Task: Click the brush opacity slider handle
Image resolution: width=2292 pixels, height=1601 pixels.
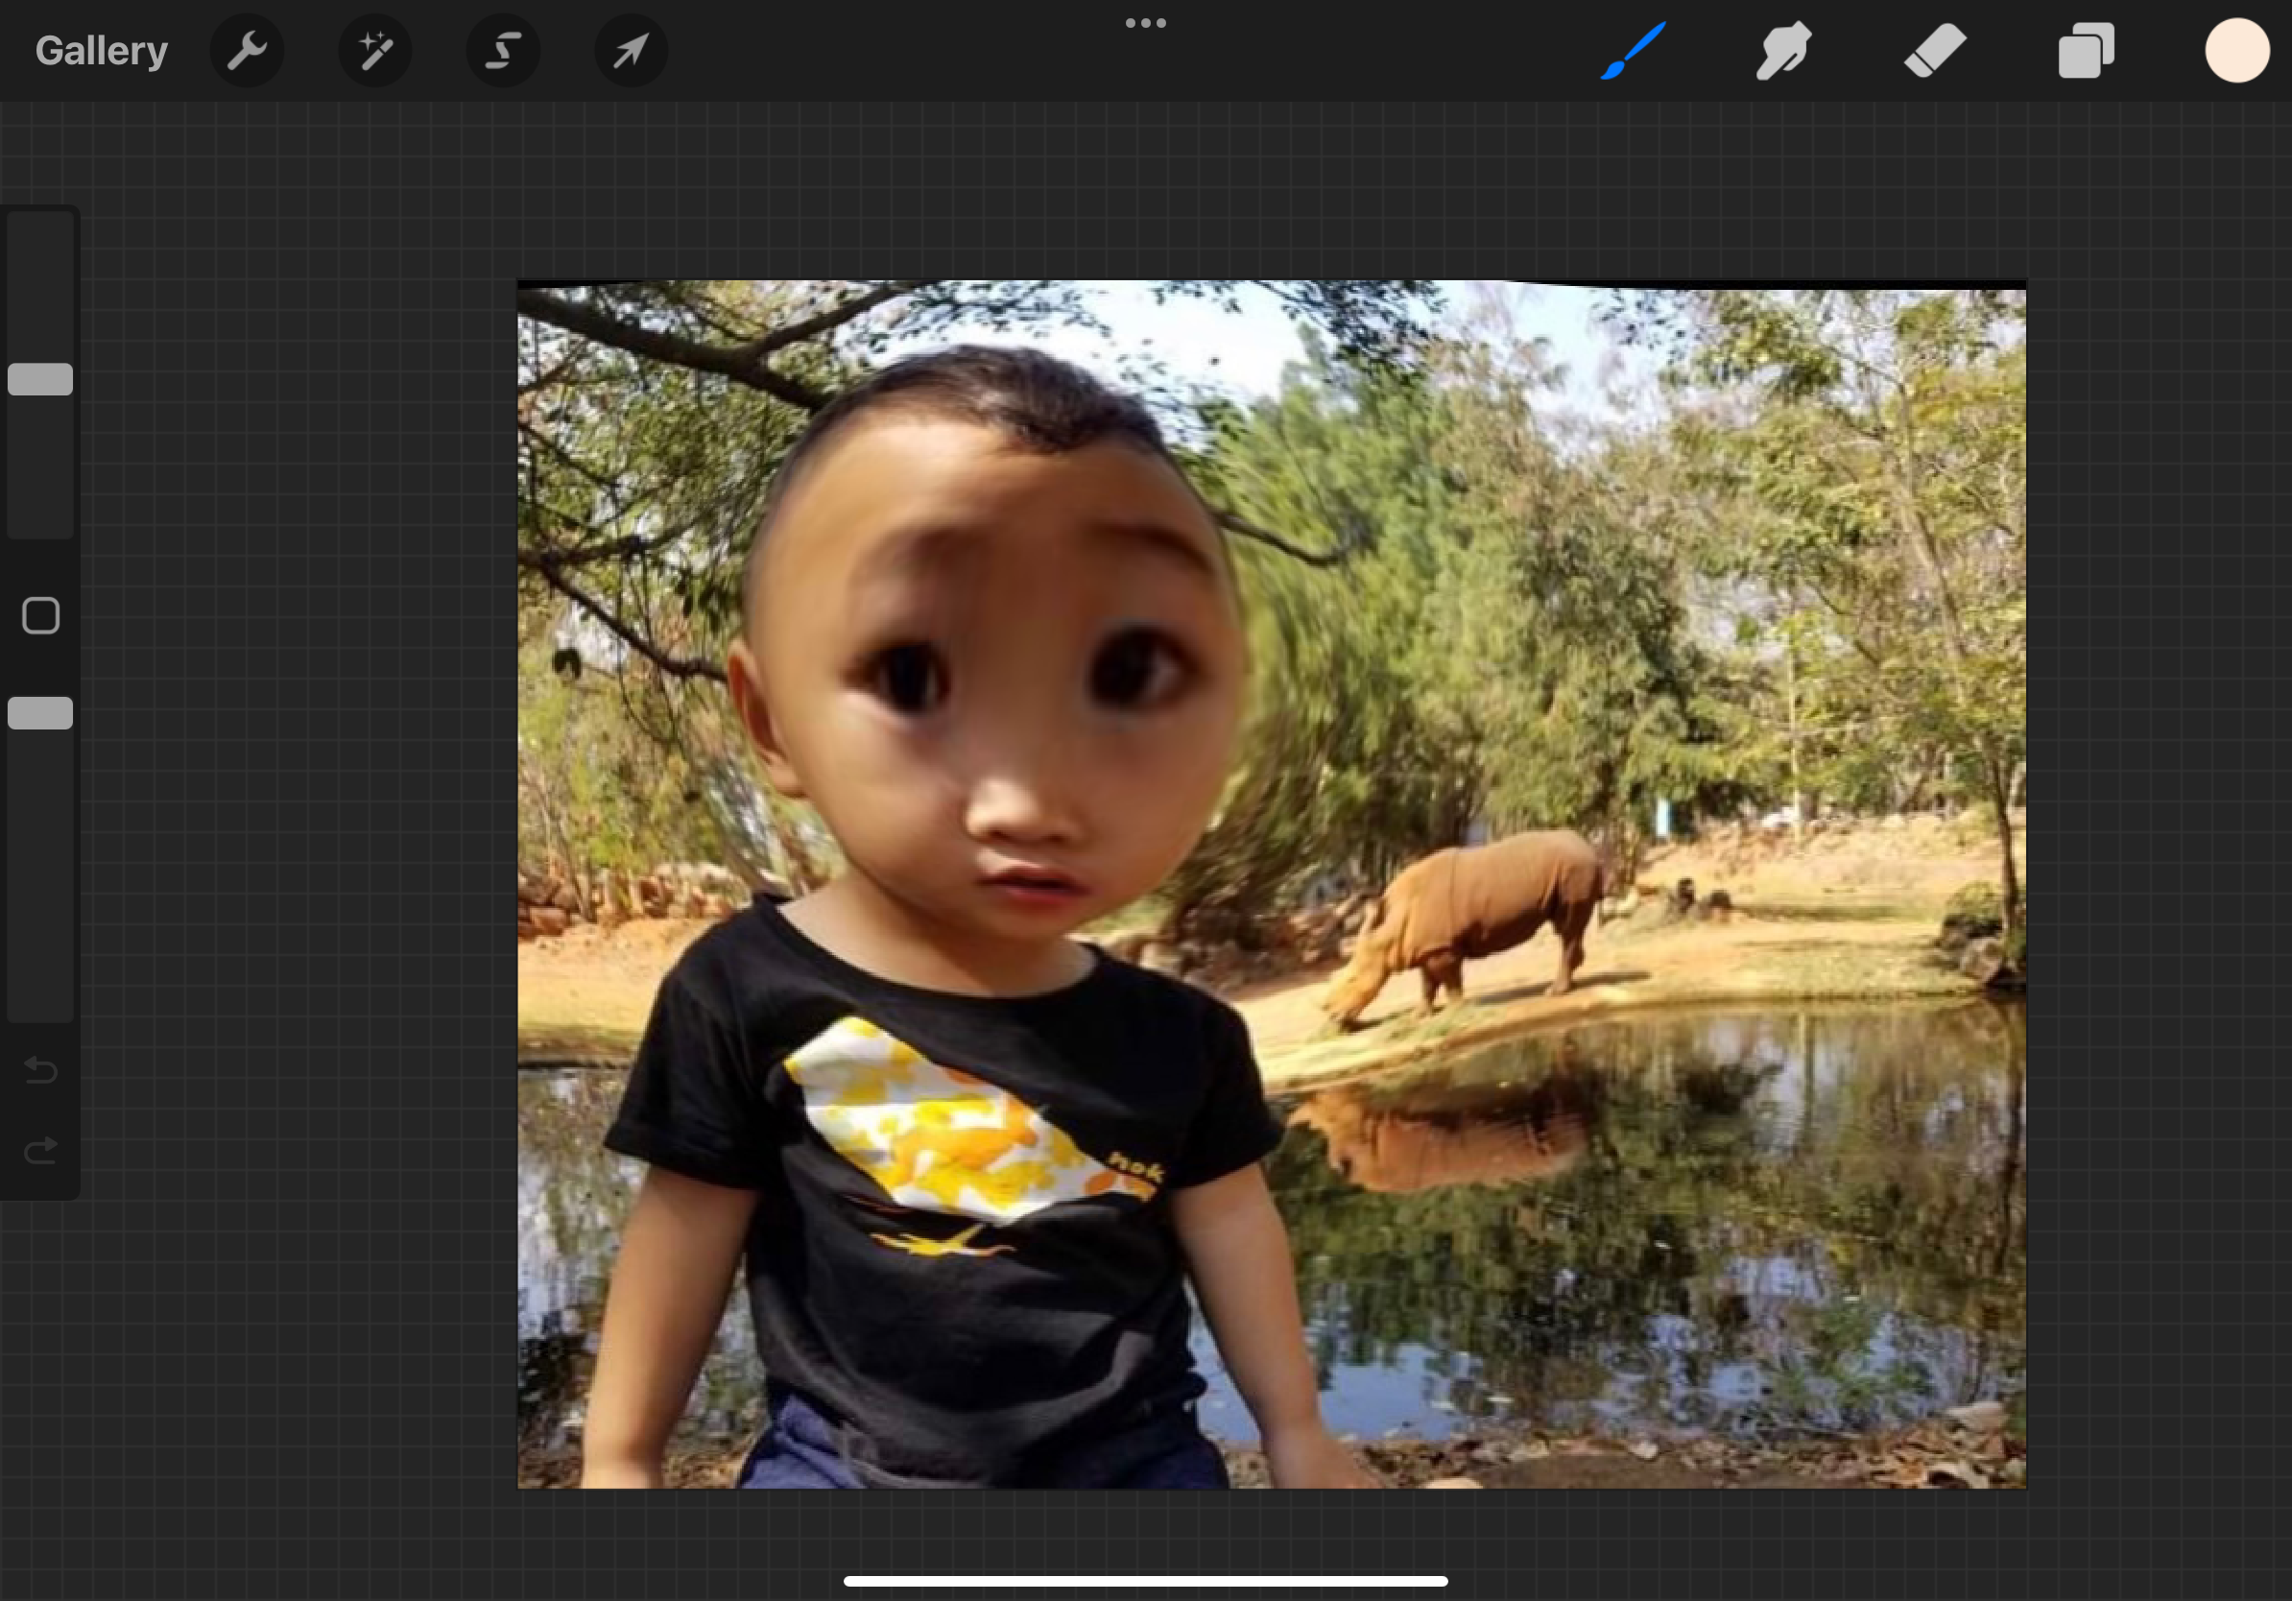Action: point(41,714)
